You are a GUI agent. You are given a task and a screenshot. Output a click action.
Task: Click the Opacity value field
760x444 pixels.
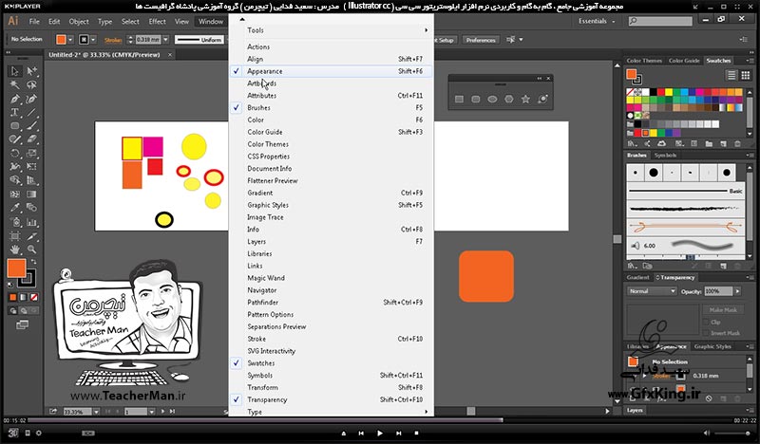click(718, 291)
